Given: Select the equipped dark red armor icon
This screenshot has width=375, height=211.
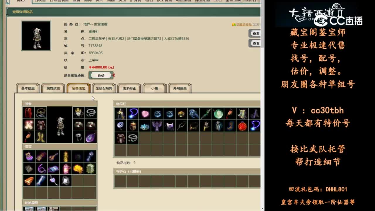Looking at the screenshot, I should click(41, 125).
